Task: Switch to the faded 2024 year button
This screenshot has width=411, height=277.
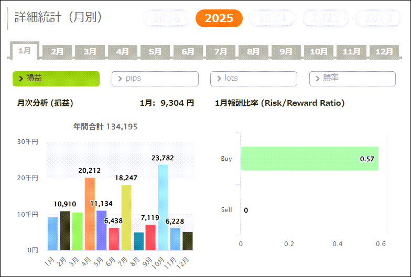Action: [x=272, y=18]
